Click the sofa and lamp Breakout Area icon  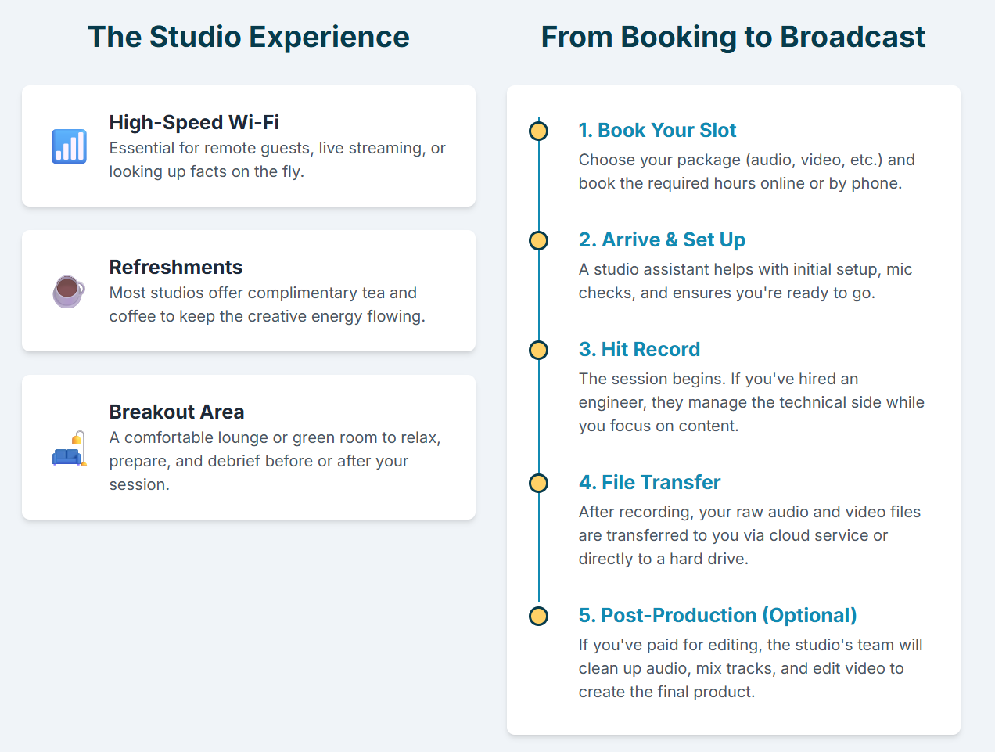pos(69,448)
